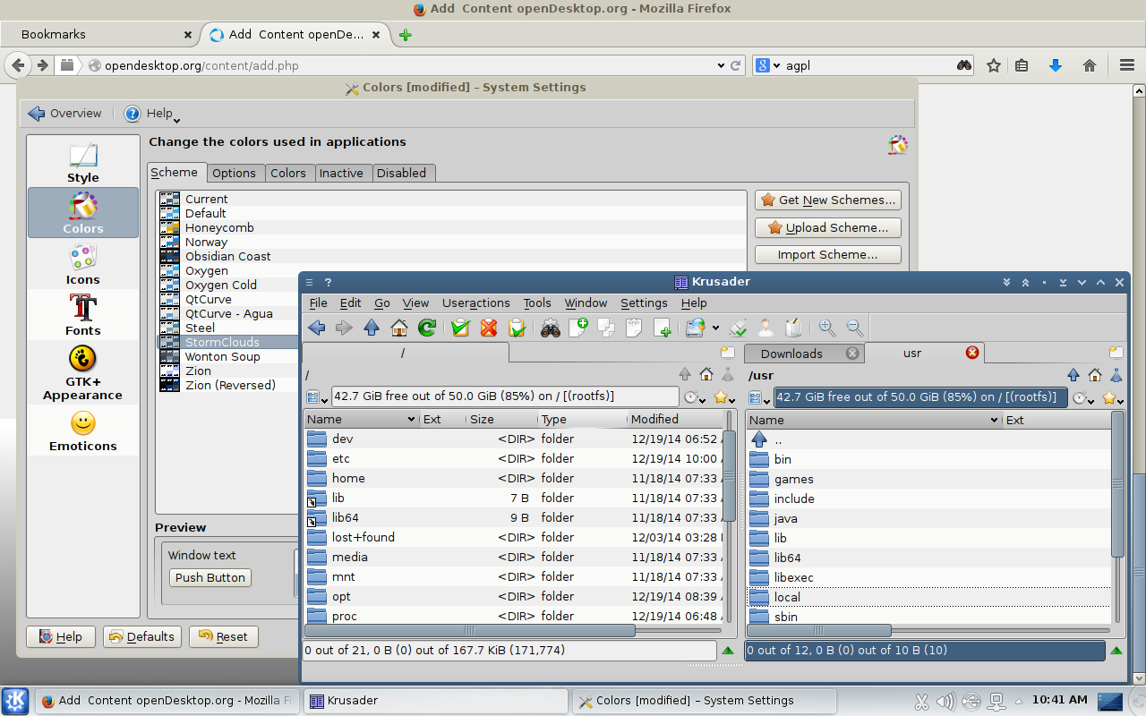Select Emoticons in System Settings sidebar
This screenshot has height=716, width=1146.
pyautogui.click(x=83, y=430)
